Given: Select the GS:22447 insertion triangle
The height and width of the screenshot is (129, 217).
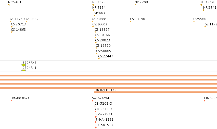Looking at the screenshot, I should coord(99,59).
